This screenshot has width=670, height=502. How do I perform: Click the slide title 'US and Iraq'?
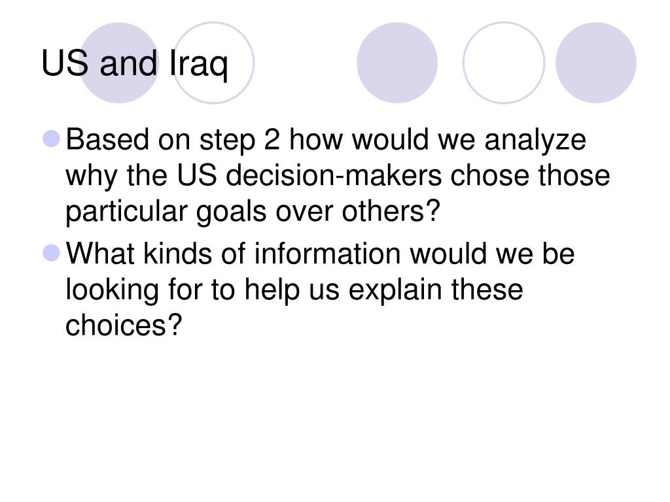tap(135, 63)
